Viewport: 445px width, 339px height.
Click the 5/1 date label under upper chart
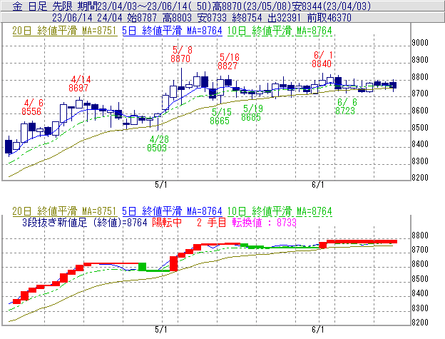161,185
